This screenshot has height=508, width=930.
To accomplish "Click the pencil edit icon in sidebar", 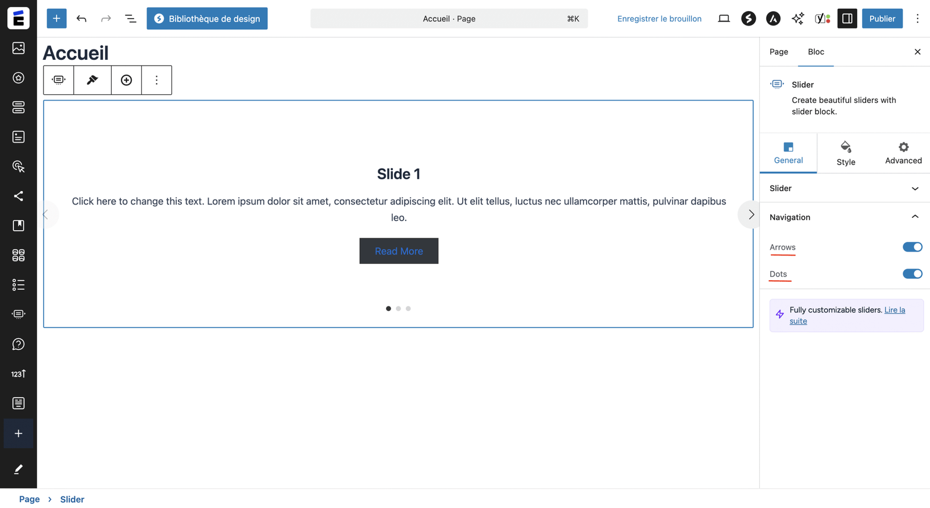I will [19, 469].
